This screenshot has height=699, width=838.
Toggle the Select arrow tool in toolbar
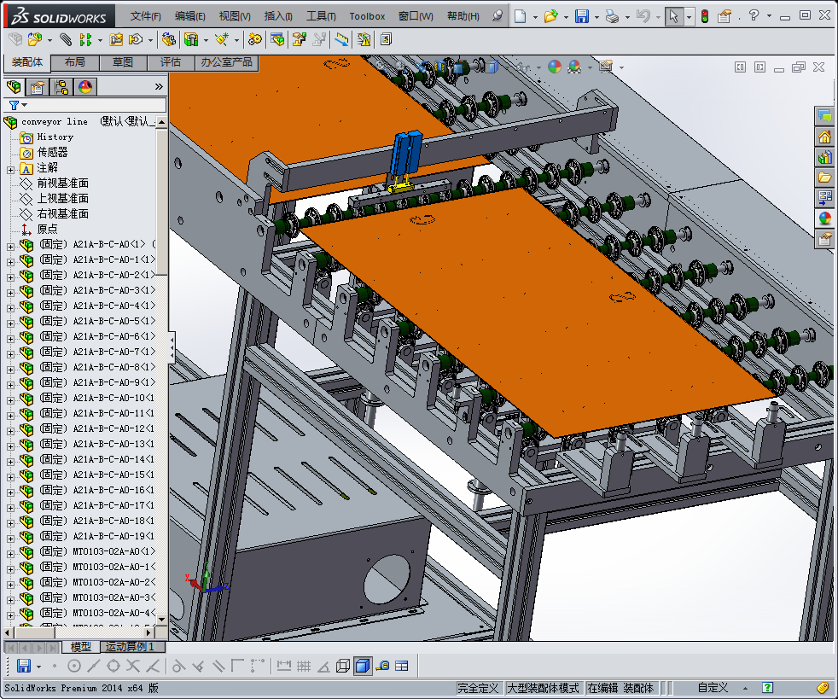(673, 16)
